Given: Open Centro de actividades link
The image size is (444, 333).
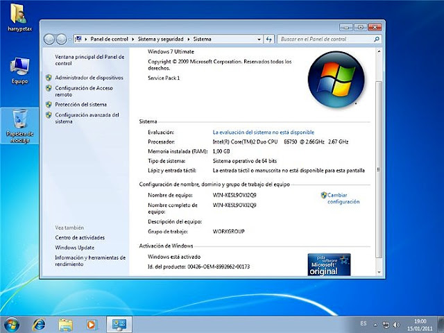Looking at the screenshot, I should tap(80, 237).
